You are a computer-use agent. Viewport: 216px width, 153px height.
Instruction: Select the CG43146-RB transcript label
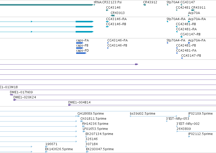[116, 24]
